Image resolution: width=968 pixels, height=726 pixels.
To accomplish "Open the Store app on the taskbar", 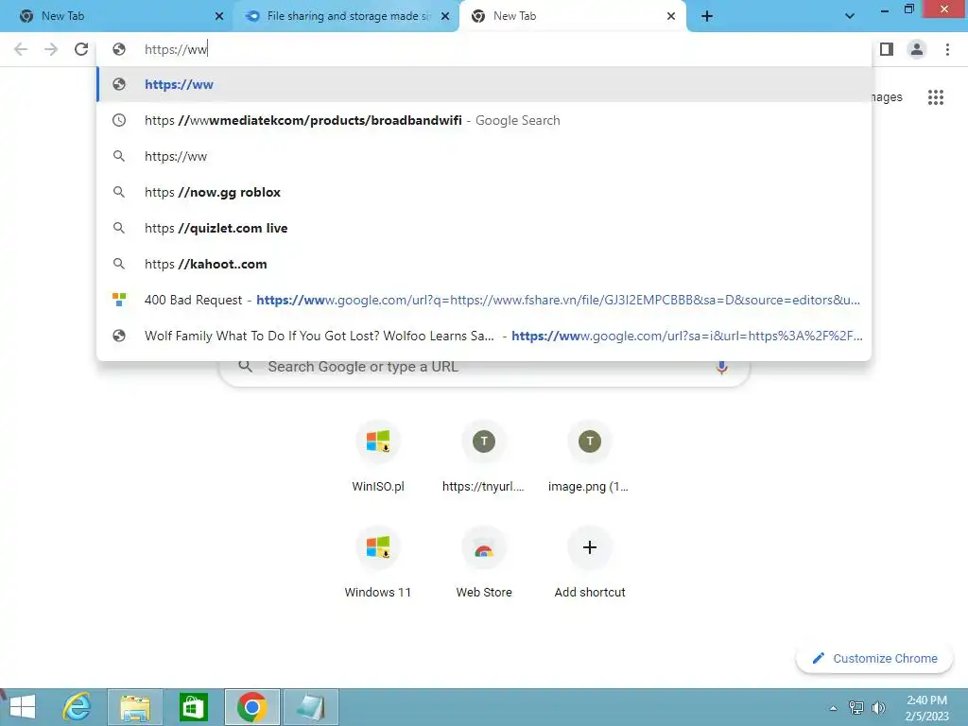I will coord(193,707).
